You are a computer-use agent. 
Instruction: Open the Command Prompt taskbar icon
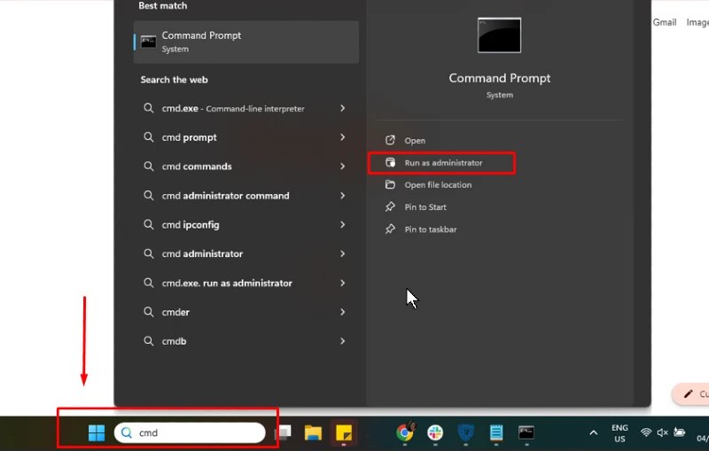pyautogui.click(x=526, y=432)
